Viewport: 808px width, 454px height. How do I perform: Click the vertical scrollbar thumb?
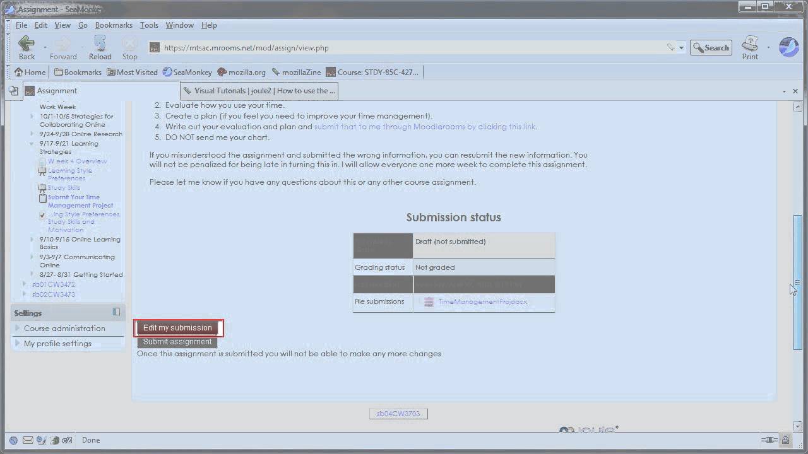tap(797, 282)
